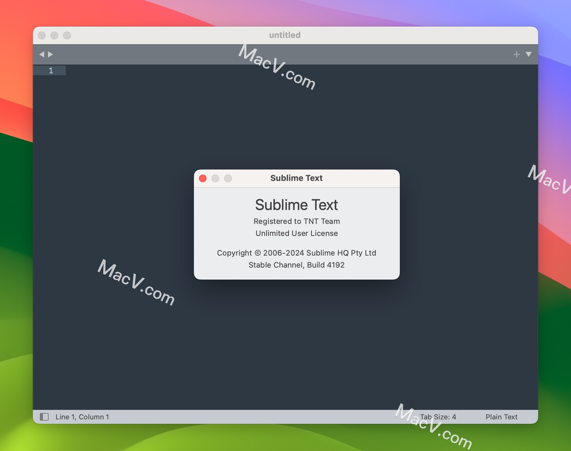This screenshot has width=571, height=451.
Task: Add new tab with plus icon
Action: [x=516, y=54]
